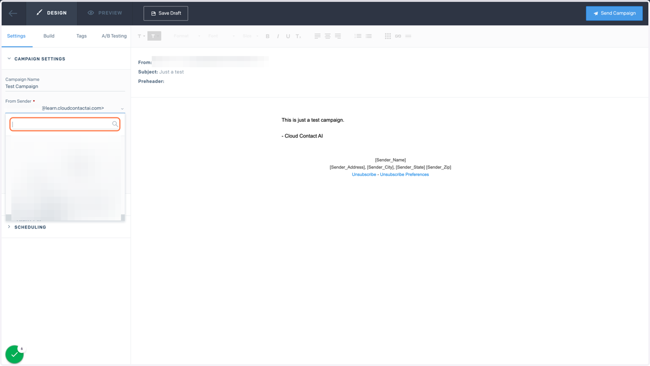This screenshot has height=366, width=650.
Task: Switch to Preview mode
Action: click(105, 13)
